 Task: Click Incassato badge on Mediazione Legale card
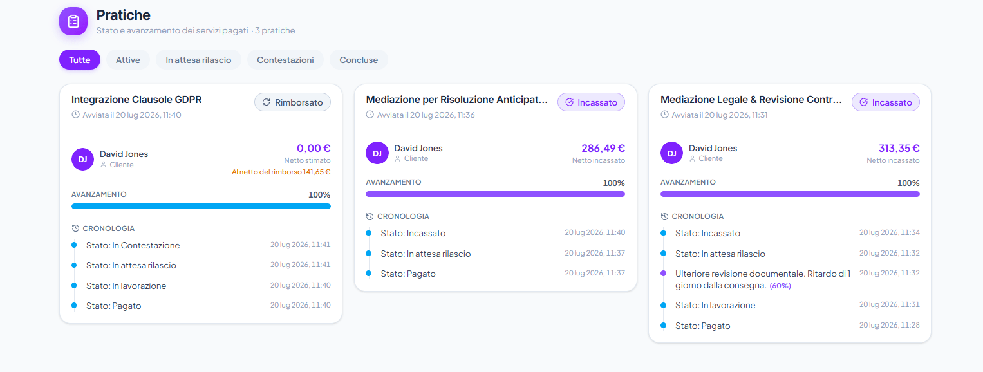886,102
